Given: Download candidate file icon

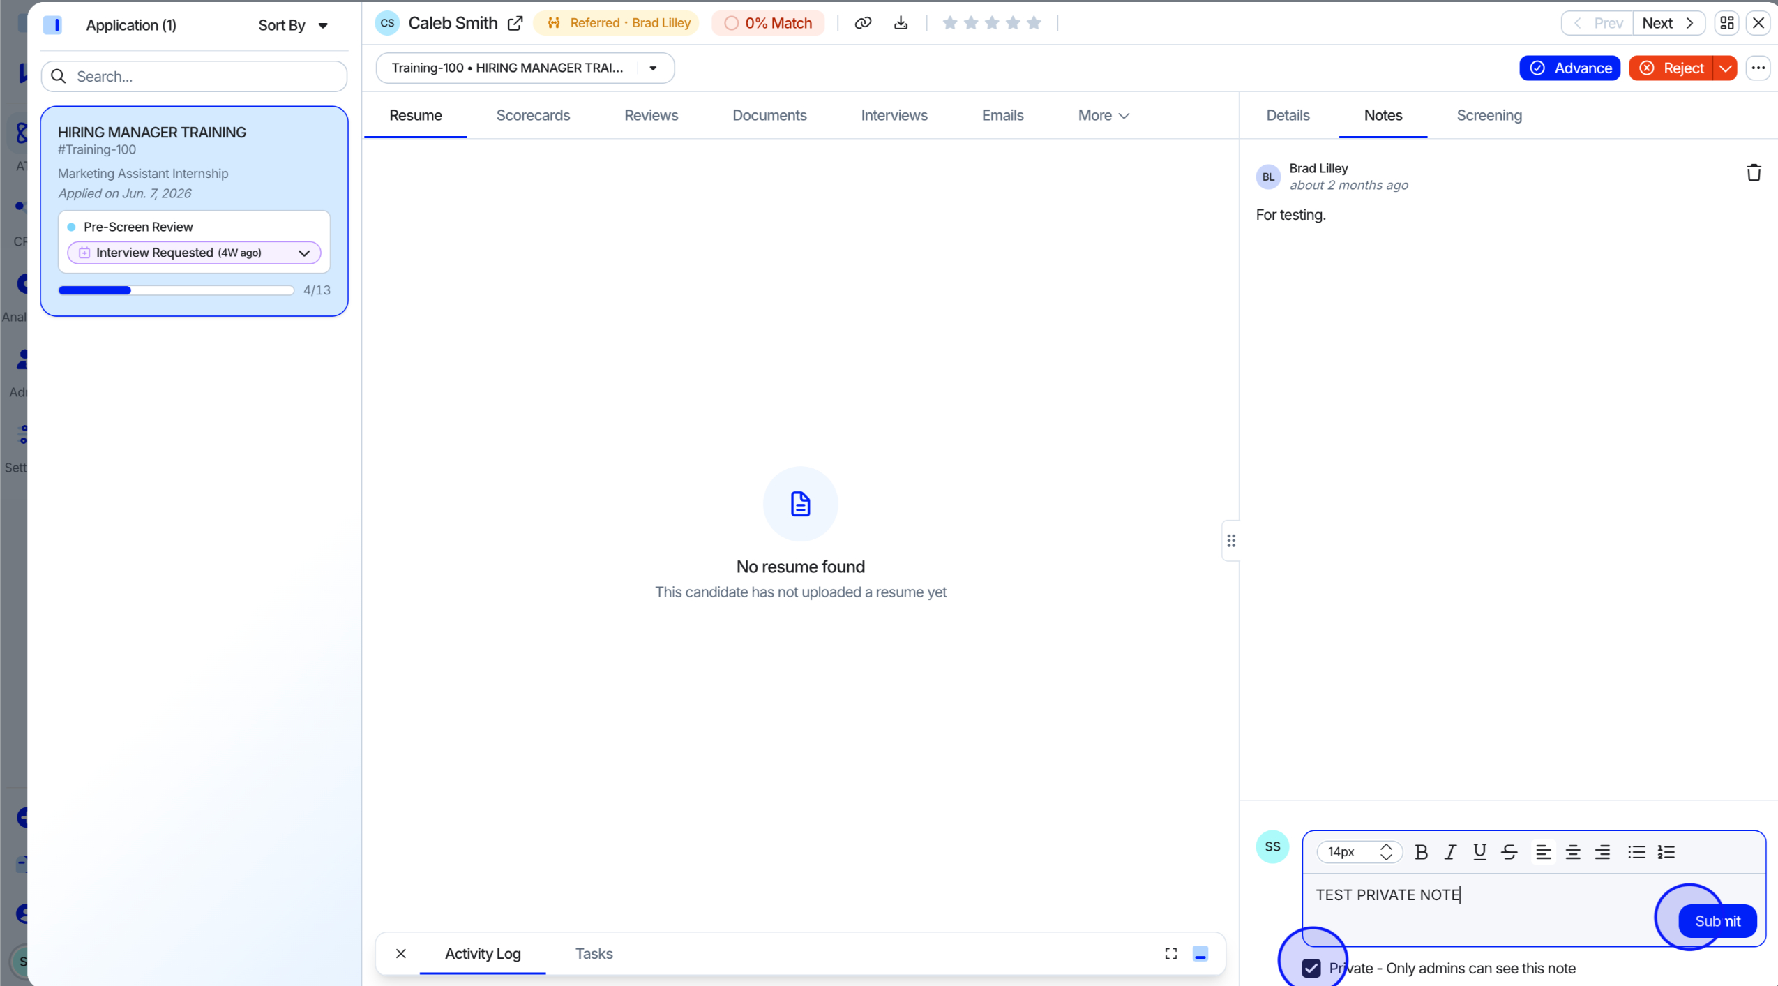Looking at the screenshot, I should click(901, 23).
